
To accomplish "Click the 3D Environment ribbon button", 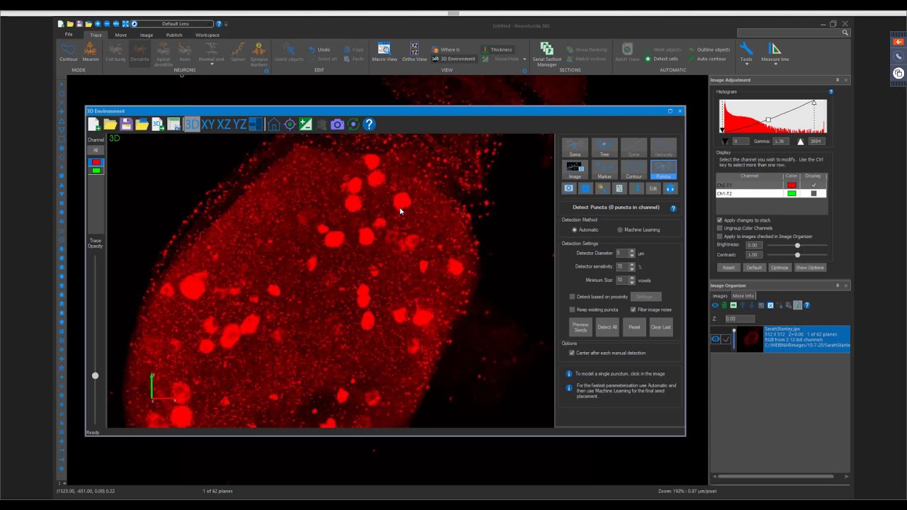I will click(x=453, y=59).
